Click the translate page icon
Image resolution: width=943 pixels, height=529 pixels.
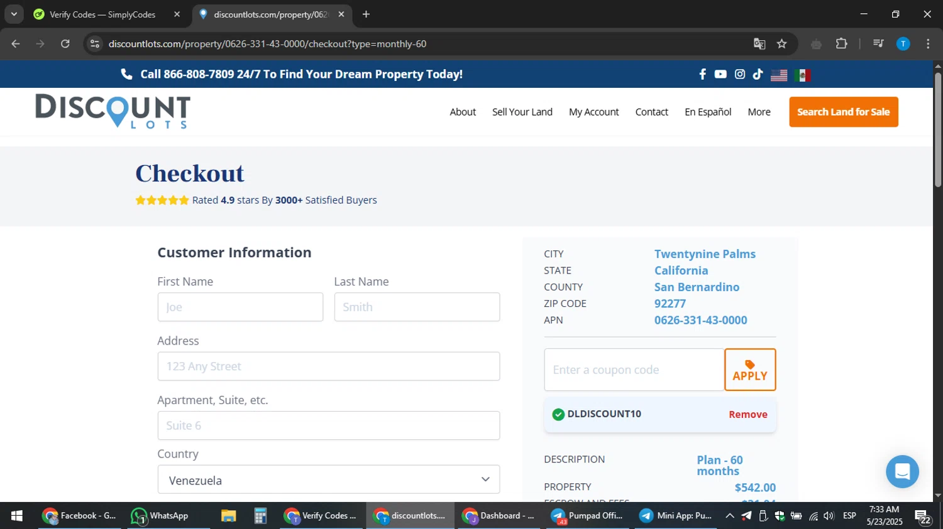click(759, 44)
